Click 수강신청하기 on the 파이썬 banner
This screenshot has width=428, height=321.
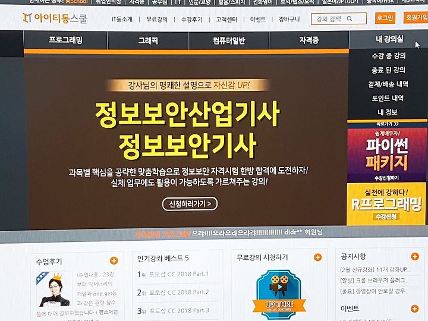(386, 178)
